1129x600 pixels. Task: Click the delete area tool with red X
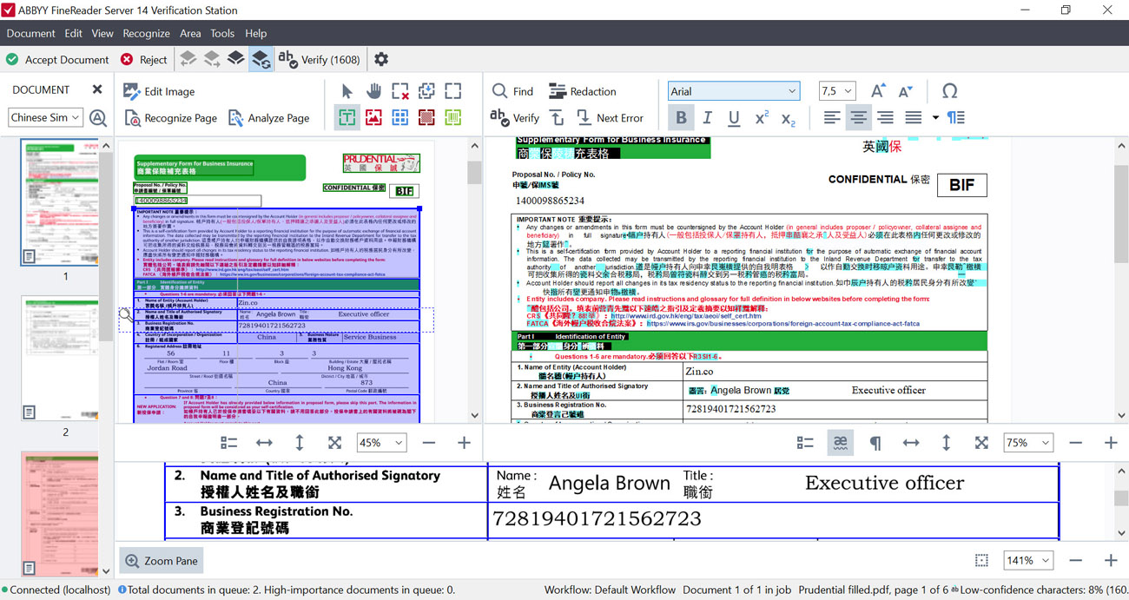[x=400, y=91]
